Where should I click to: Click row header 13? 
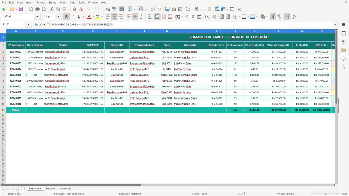click(x=3, y=110)
